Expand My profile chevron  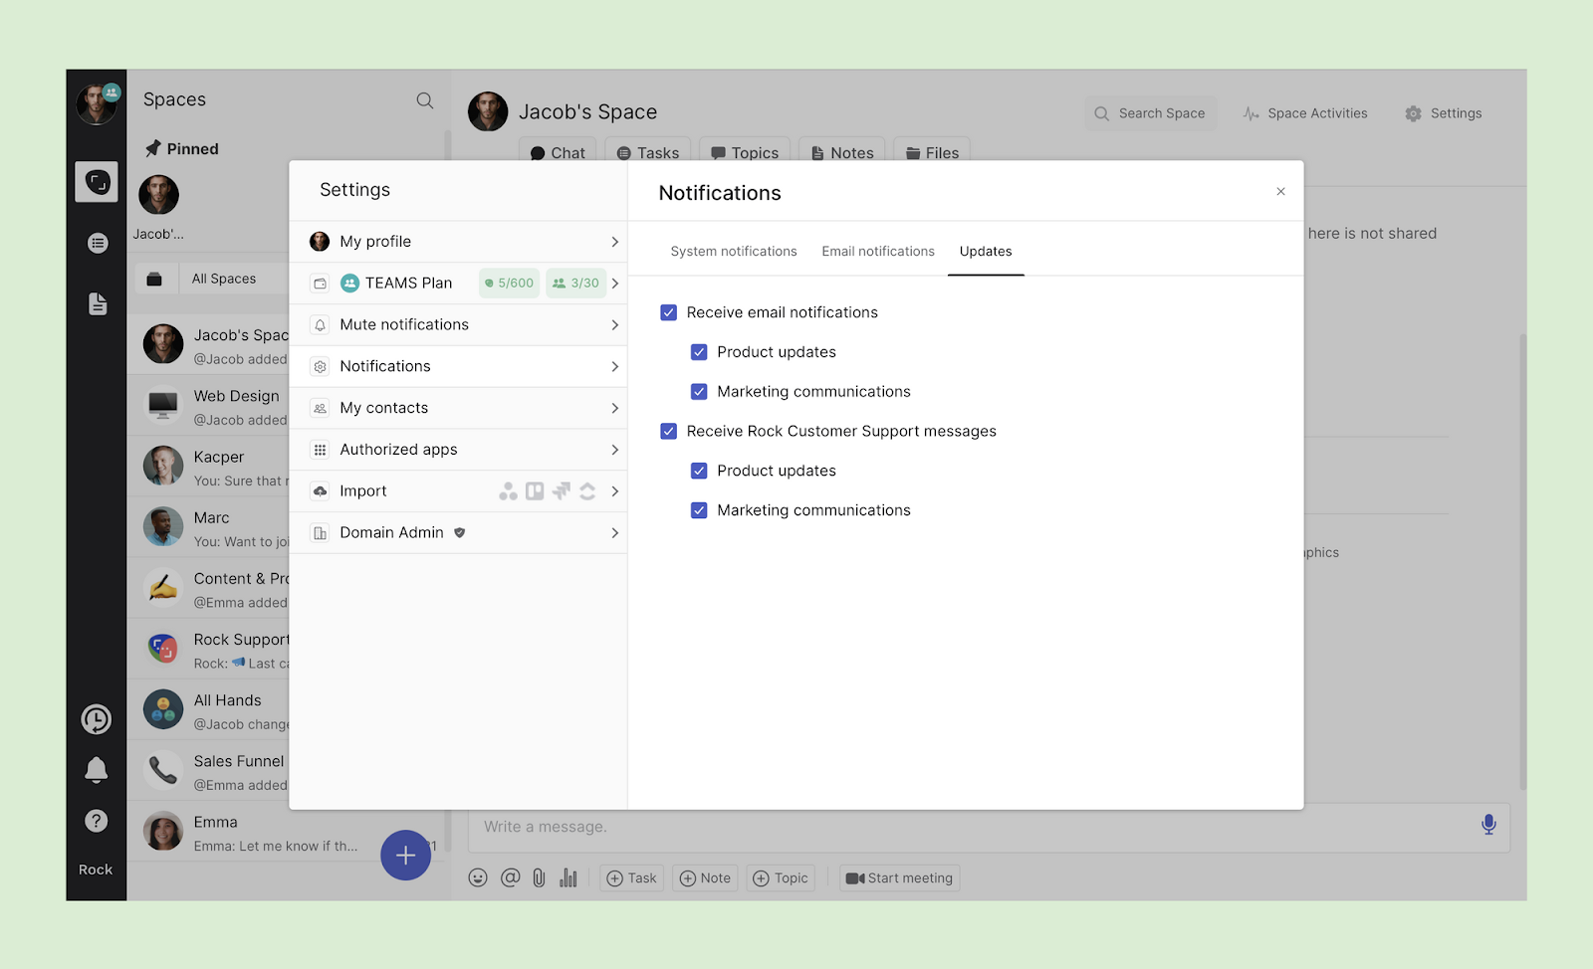click(614, 242)
